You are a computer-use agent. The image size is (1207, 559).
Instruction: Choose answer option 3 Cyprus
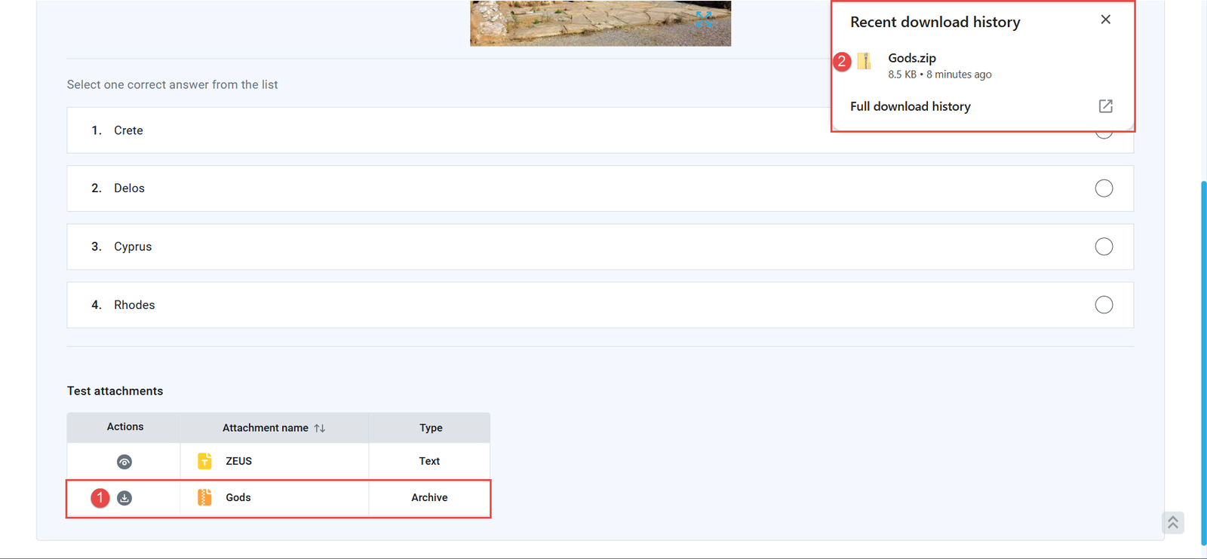click(x=600, y=246)
